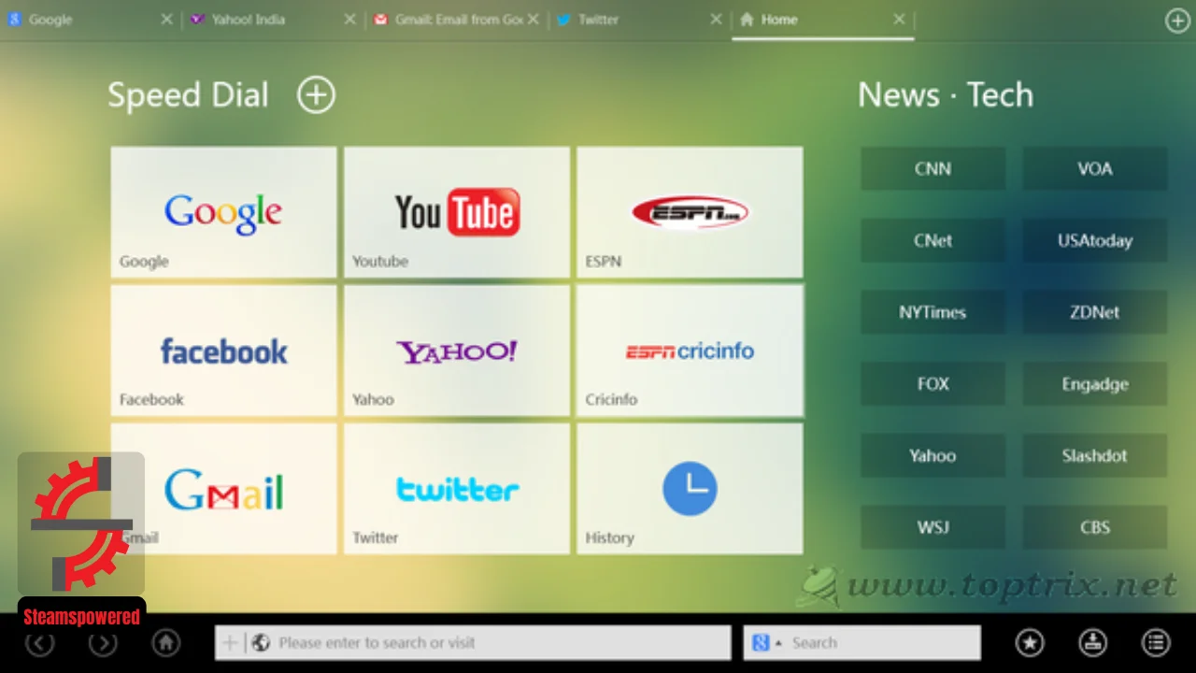Close the Yahoo! India tab
This screenshot has height=673, width=1196.
pyautogui.click(x=349, y=20)
